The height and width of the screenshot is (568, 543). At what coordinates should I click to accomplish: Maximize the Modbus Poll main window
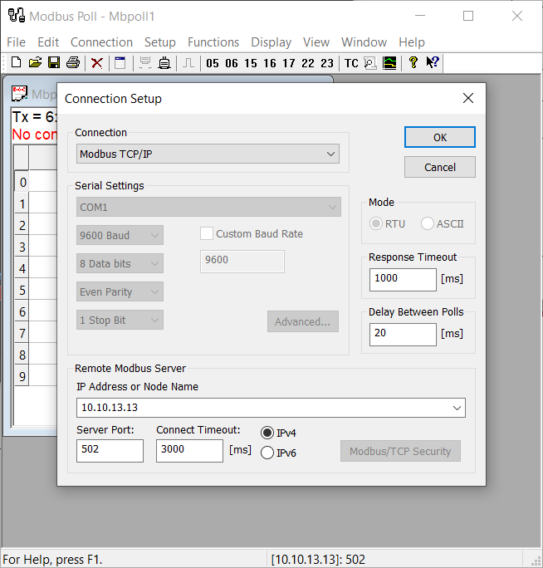point(468,16)
